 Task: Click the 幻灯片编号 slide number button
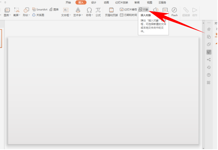(x=128, y=9)
